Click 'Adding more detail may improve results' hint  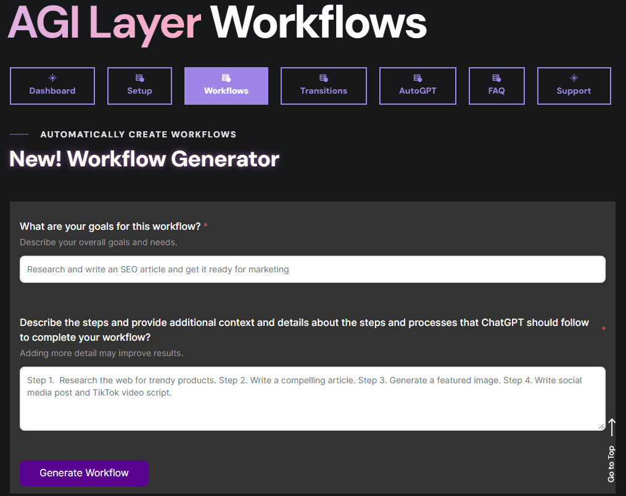(x=101, y=353)
